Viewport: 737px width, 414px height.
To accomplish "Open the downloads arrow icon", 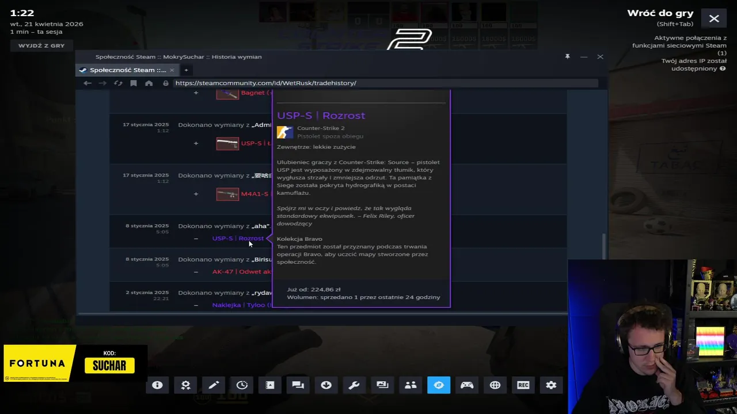I will [326, 385].
